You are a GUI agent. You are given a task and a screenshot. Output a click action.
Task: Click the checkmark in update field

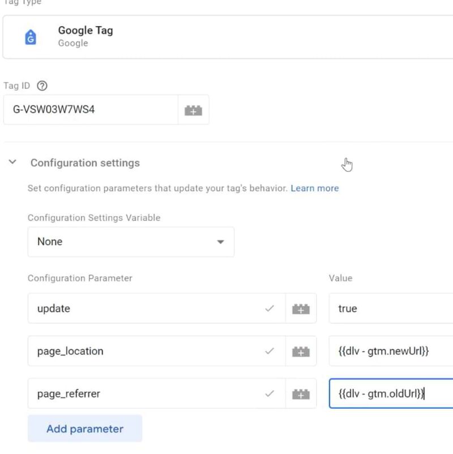point(270,309)
